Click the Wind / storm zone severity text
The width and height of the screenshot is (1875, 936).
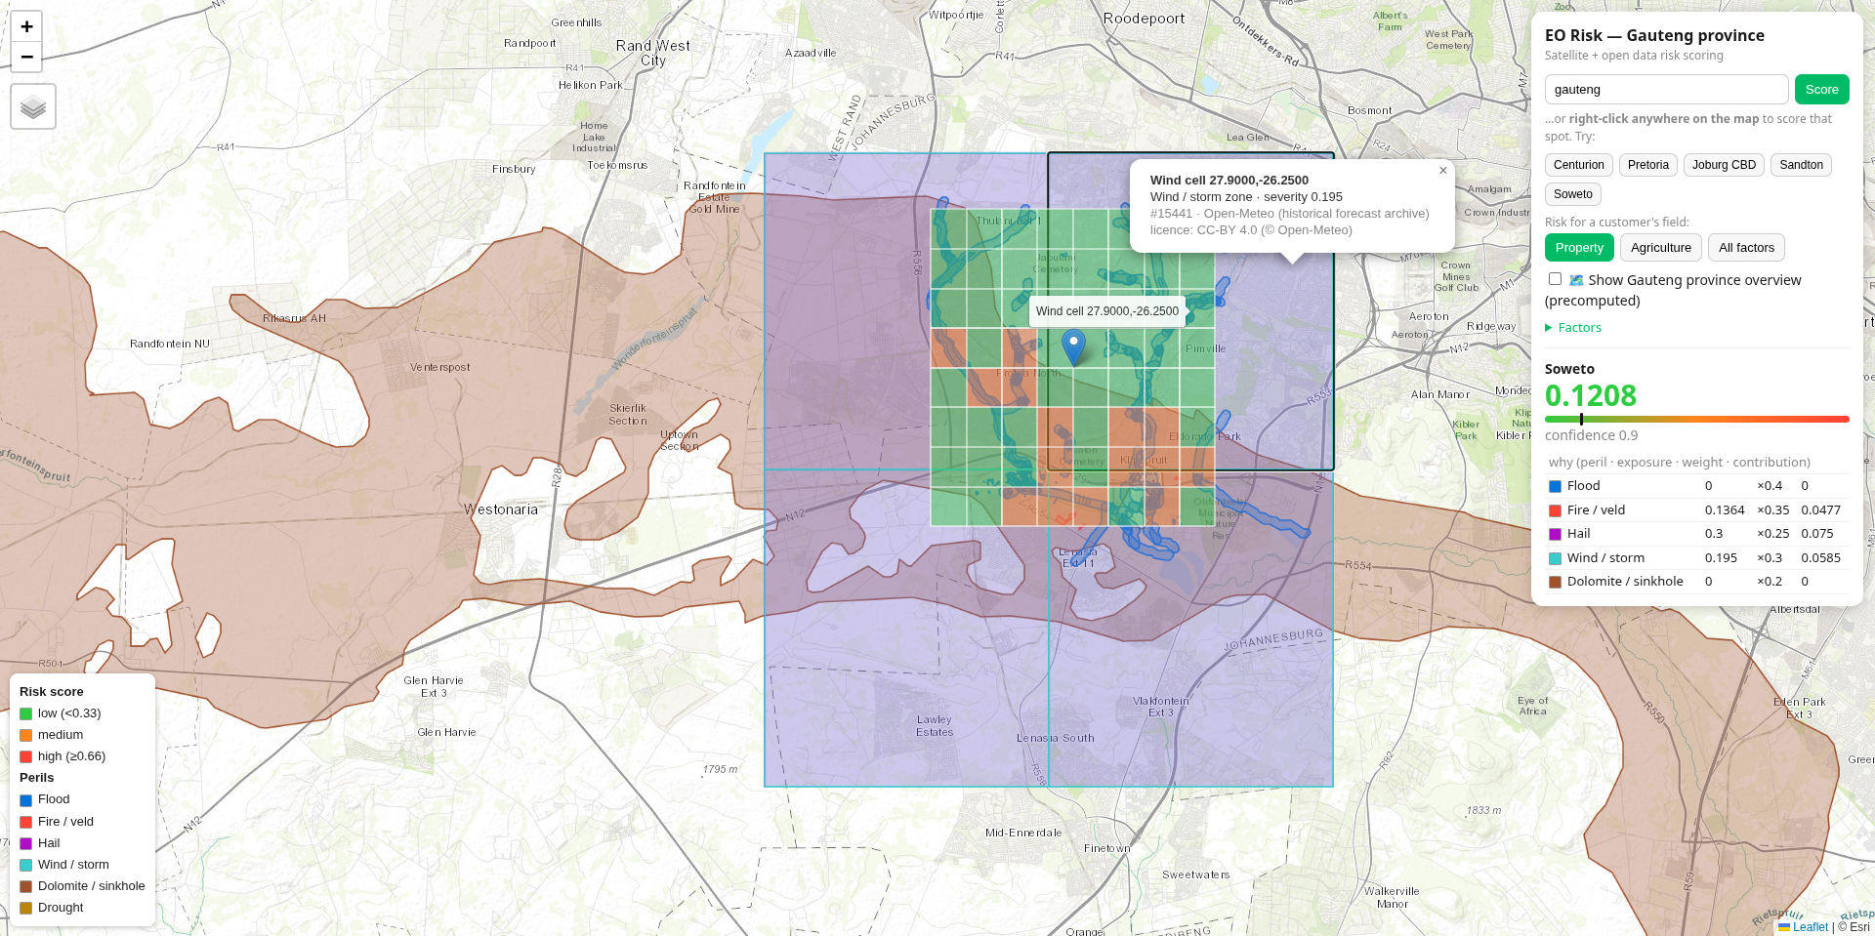(x=1246, y=197)
